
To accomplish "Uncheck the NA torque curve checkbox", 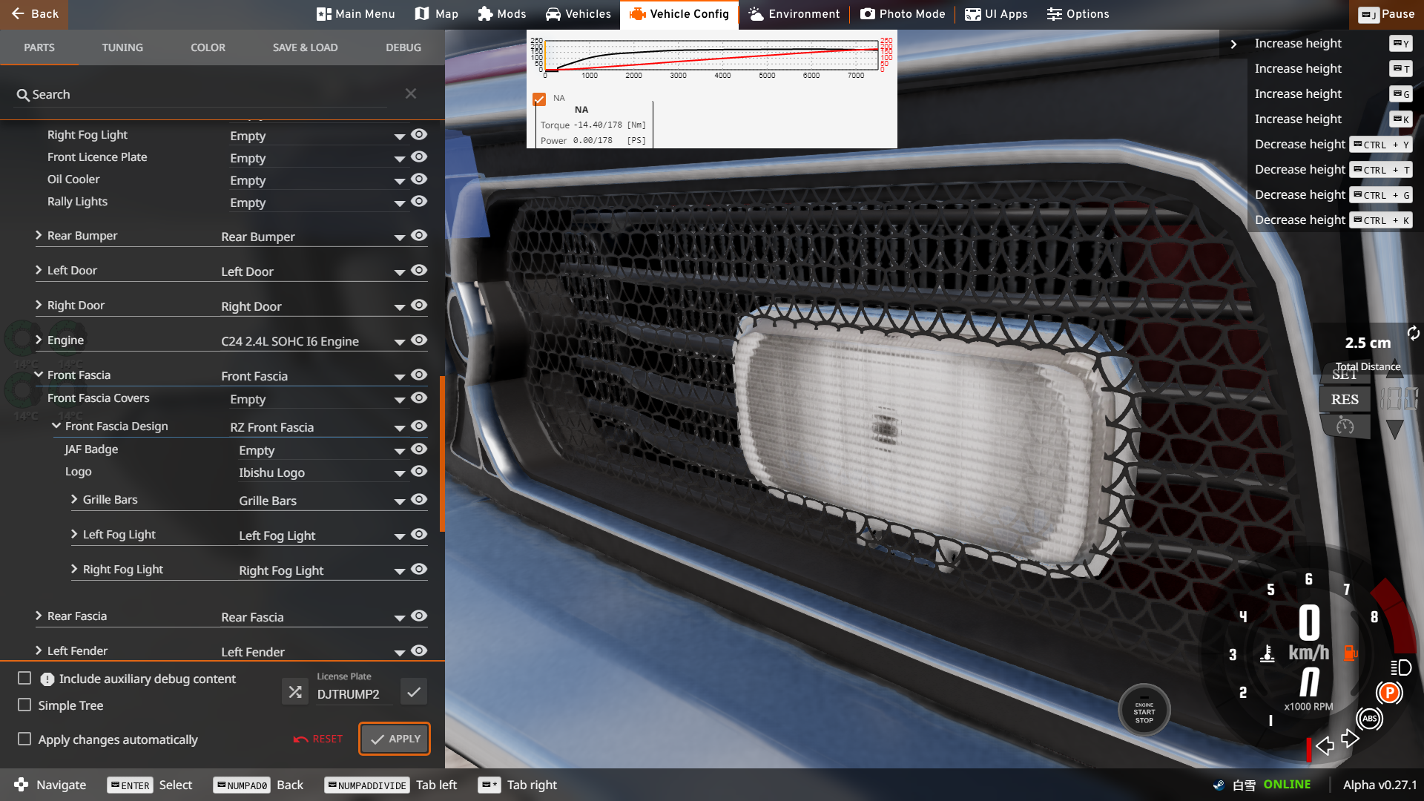I will 539,99.
